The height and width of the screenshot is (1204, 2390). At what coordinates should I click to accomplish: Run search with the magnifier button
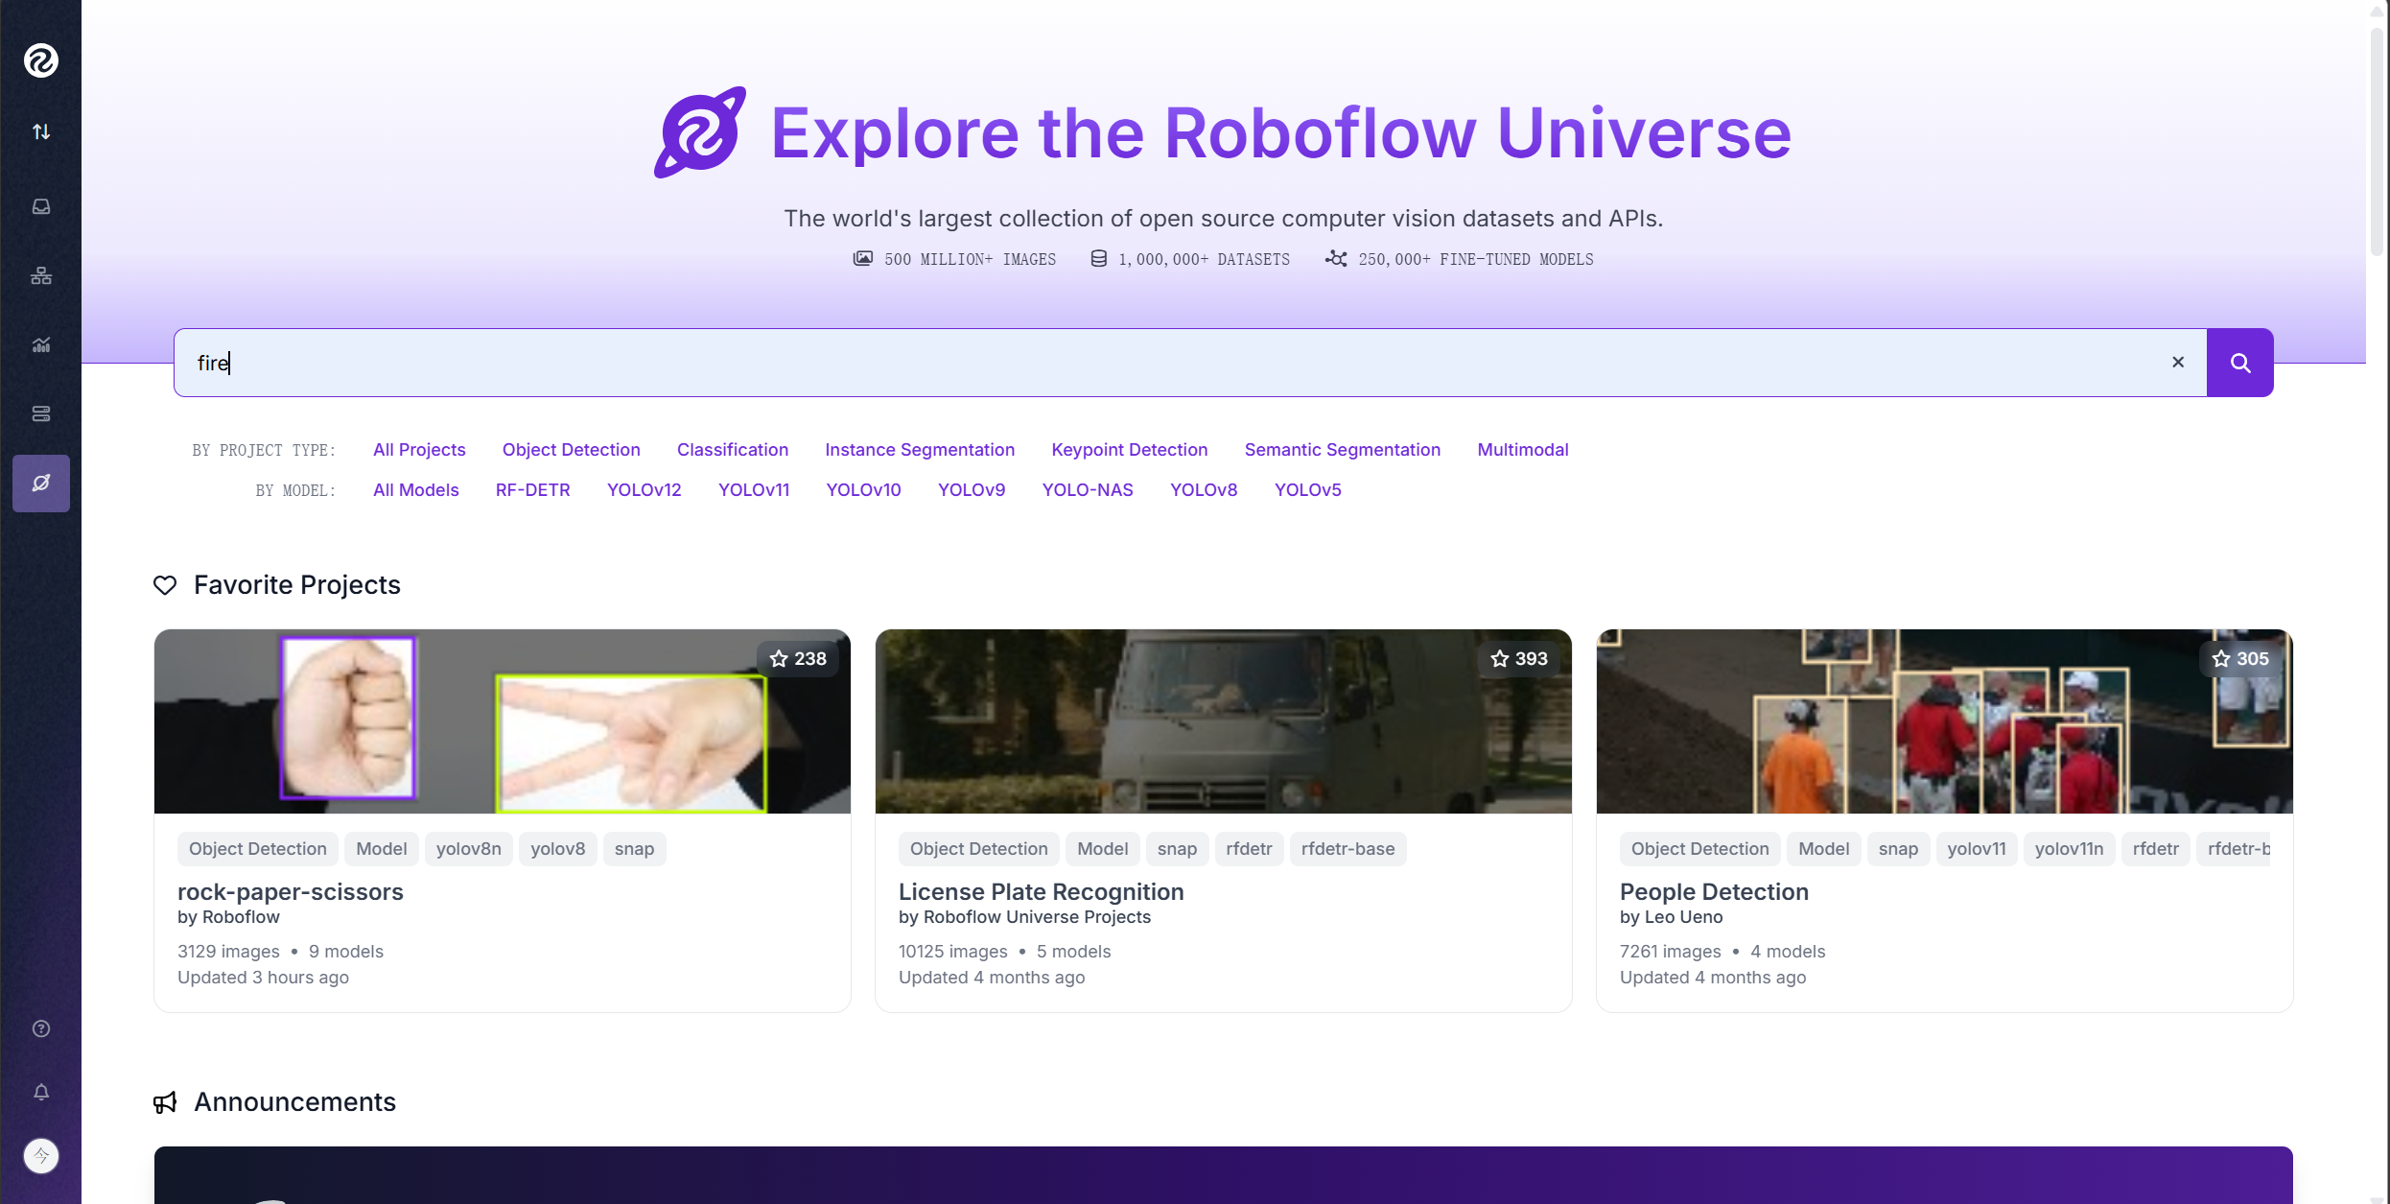click(2240, 363)
